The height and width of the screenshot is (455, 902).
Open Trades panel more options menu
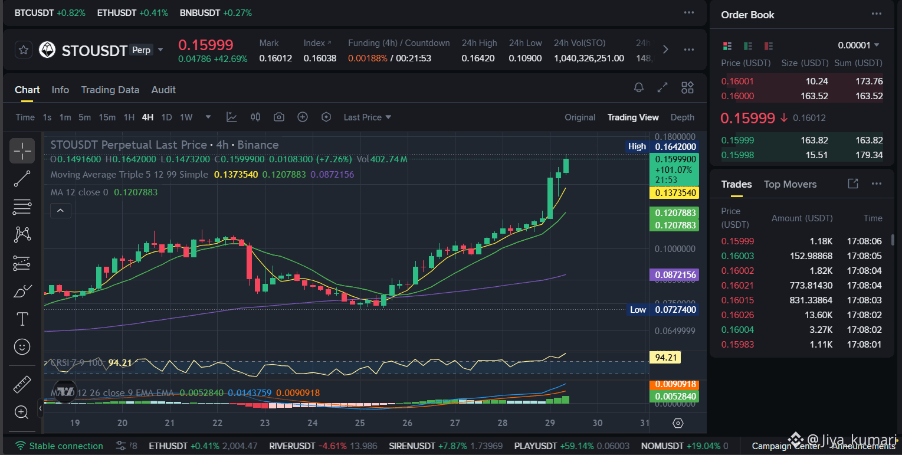point(877,184)
